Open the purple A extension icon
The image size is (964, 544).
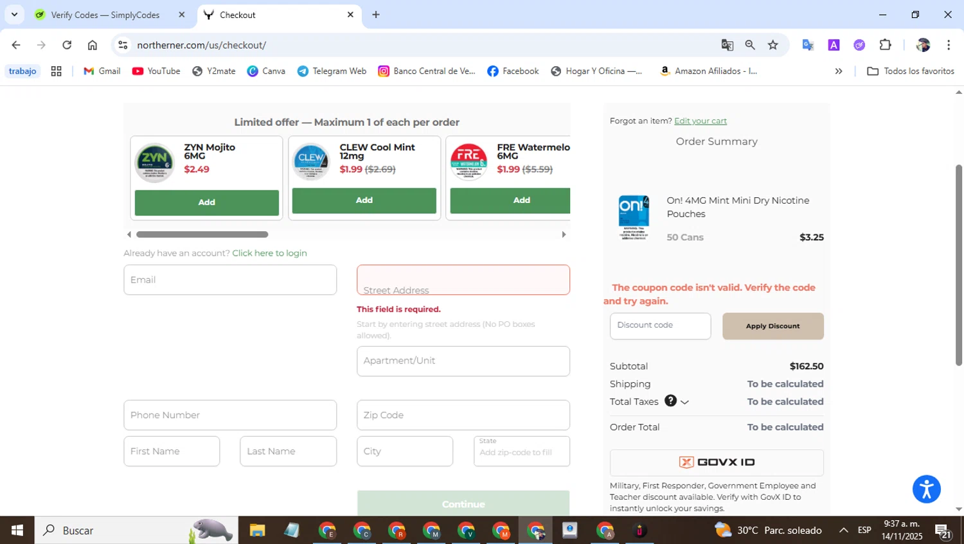[834, 45]
